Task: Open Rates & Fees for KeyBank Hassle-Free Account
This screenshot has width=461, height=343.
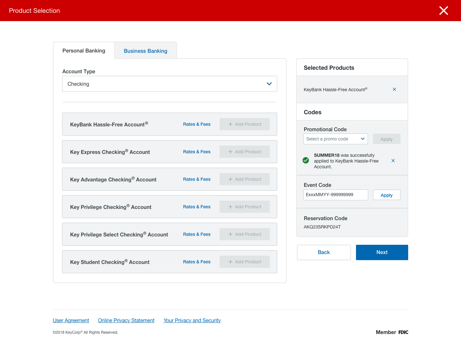Action: click(x=197, y=124)
